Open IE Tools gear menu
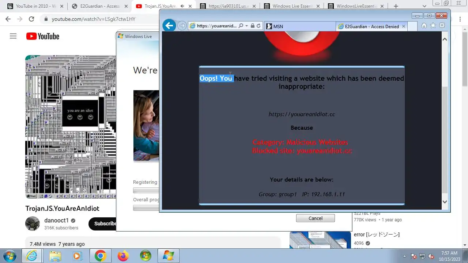This screenshot has width=468, height=263. [x=442, y=26]
